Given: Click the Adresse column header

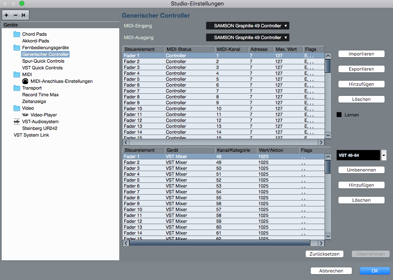Looking at the screenshot, I should point(261,50).
